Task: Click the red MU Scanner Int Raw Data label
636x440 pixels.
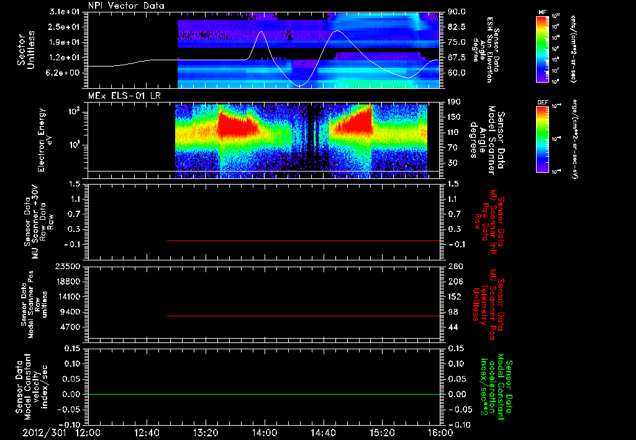Action: click(x=490, y=222)
